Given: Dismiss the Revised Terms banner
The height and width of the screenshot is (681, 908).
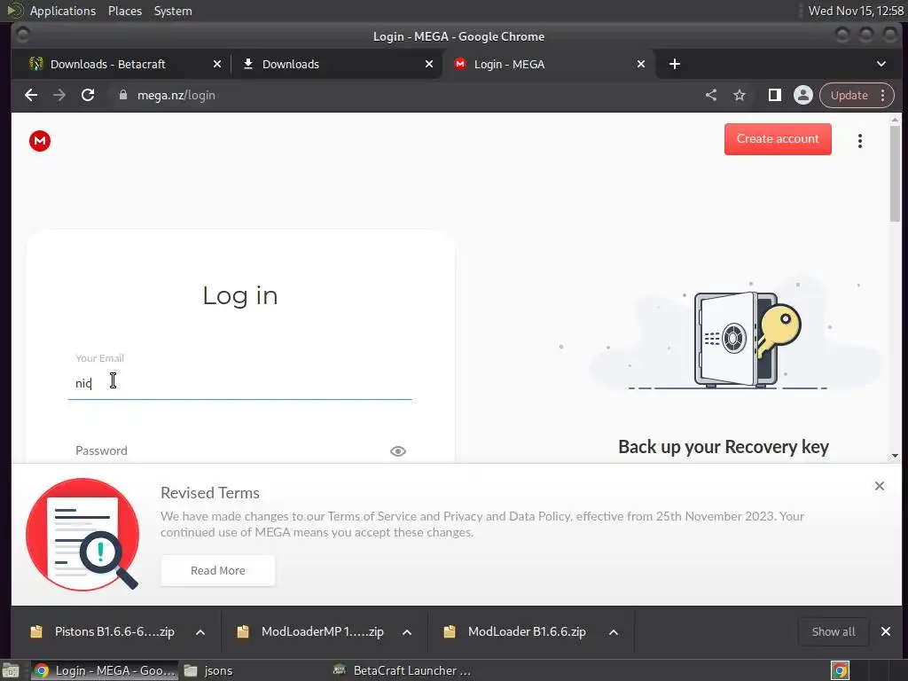Looking at the screenshot, I should click(x=880, y=486).
